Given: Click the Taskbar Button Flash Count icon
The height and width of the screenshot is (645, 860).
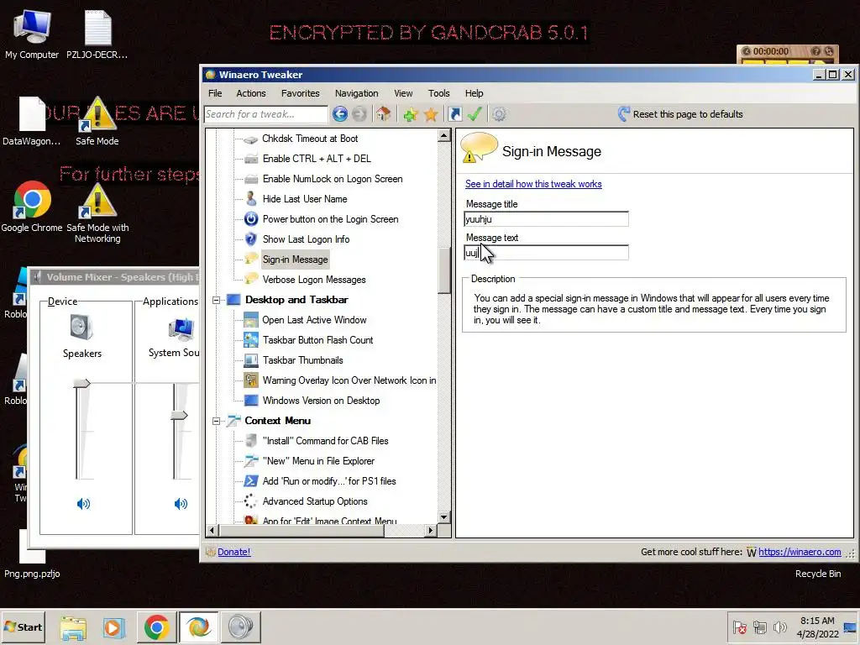Looking at the screenshot, I should (x=250, y=340).
